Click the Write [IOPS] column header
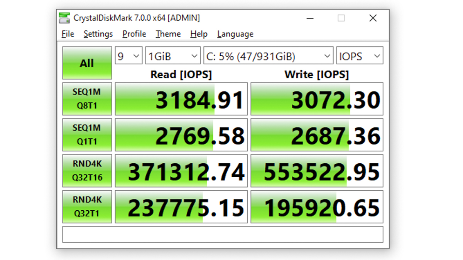 click(317, 74)
